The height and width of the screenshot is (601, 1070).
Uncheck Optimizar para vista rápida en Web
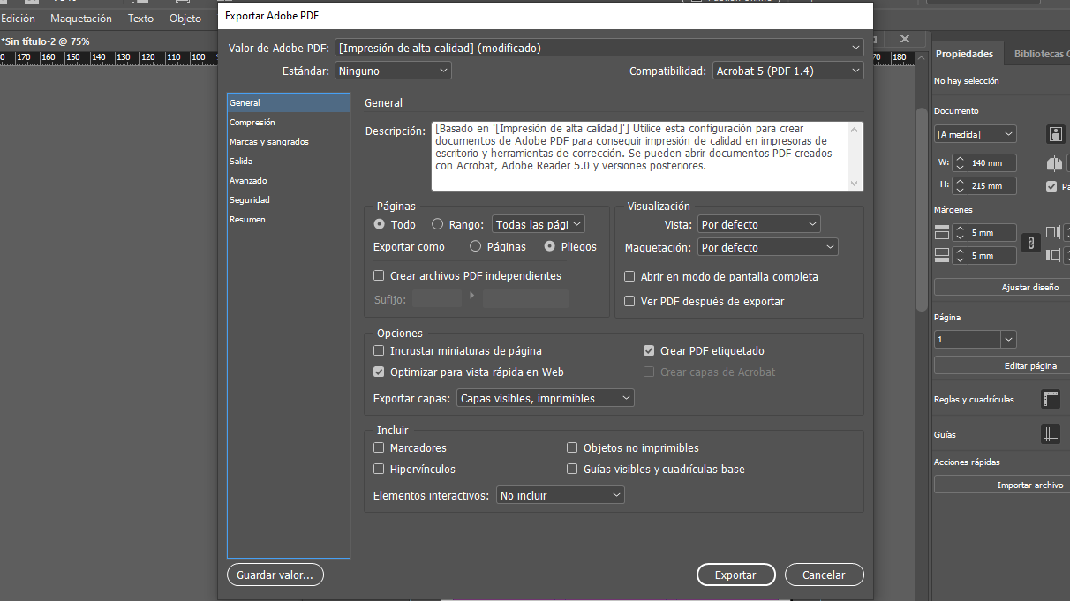click(x=380, y=372)
